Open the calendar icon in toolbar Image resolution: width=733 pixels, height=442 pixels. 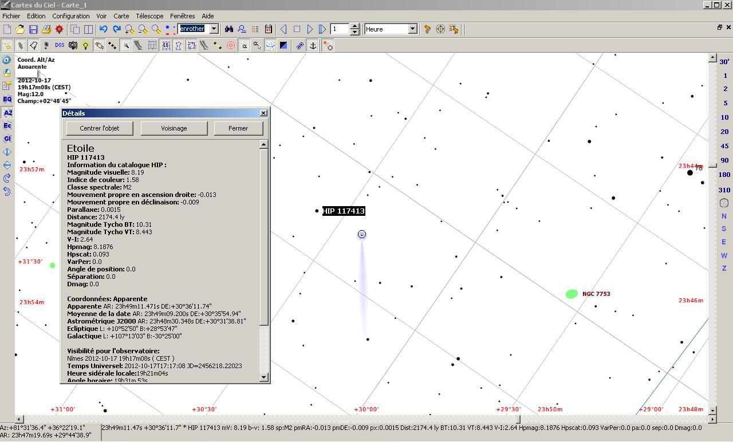268,29
